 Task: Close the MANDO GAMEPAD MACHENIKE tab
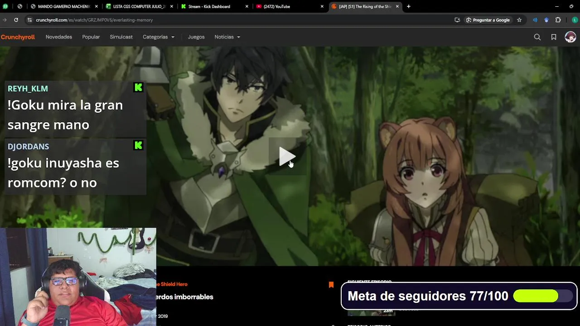(97, 6)
